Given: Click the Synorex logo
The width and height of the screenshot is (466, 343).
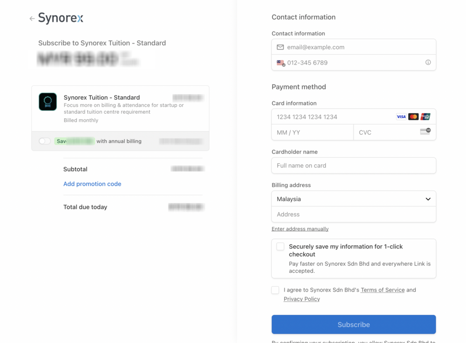Looking at the screenshot, I should (x=61, y=18).
